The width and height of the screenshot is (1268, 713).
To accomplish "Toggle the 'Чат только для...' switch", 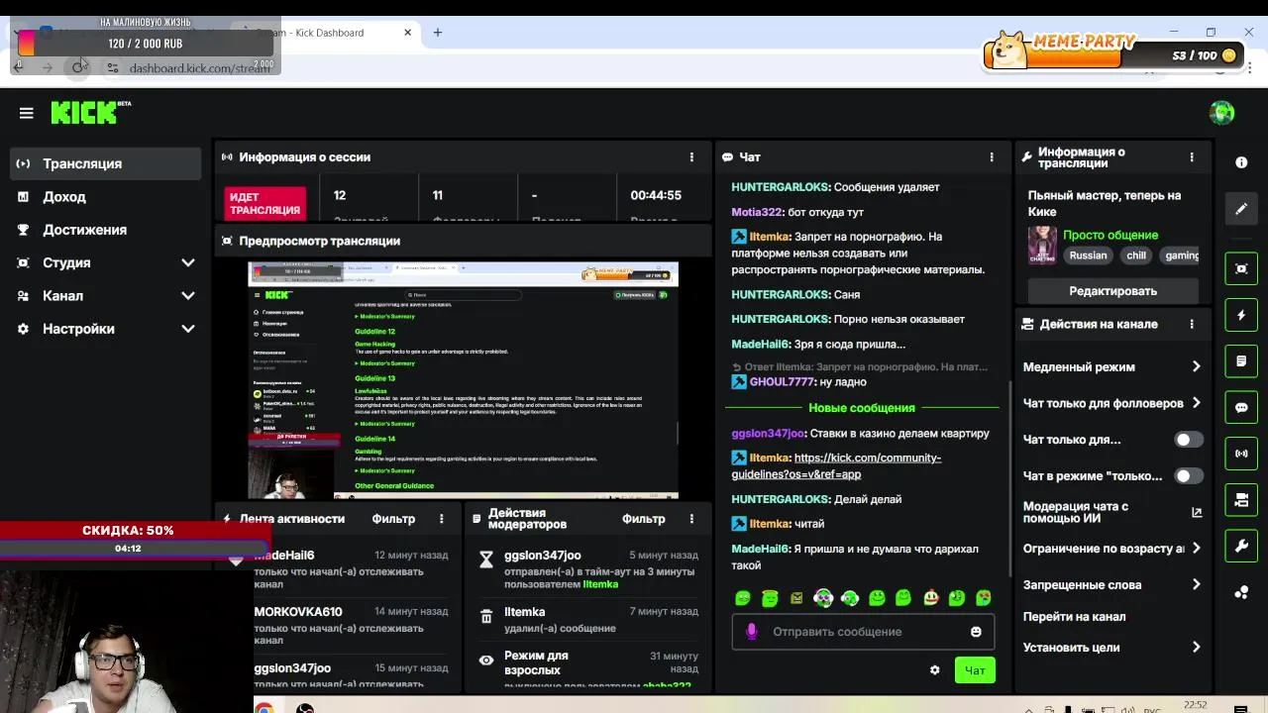I will coord(1189,440).
